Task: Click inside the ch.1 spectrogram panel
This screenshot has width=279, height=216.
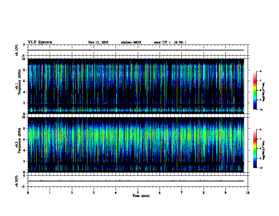Action: (x=136, y=86)
